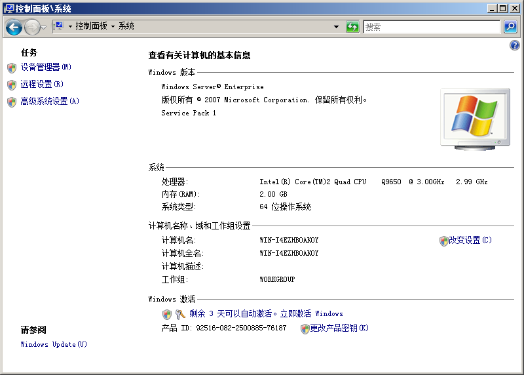Click the 2.00 GB memory value
524x375 pixels.
pyautogui.click(x=273, y=194)
